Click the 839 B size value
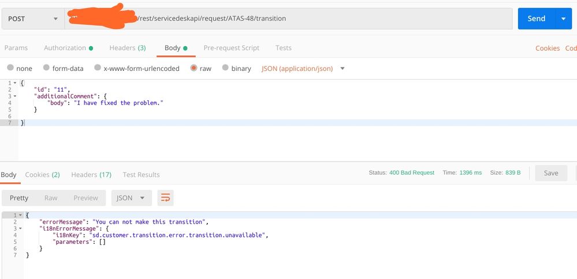The height and width of the screenshot is (279, 577). pyautogui.click(x=513, y=172)
